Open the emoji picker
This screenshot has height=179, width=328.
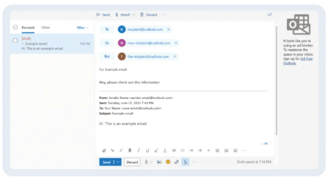(168, 162)
